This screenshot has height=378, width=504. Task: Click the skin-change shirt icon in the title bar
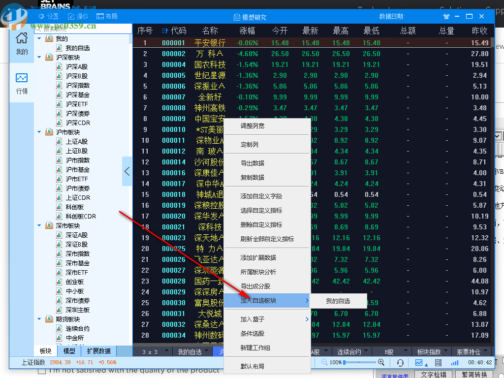pos(446,16)
